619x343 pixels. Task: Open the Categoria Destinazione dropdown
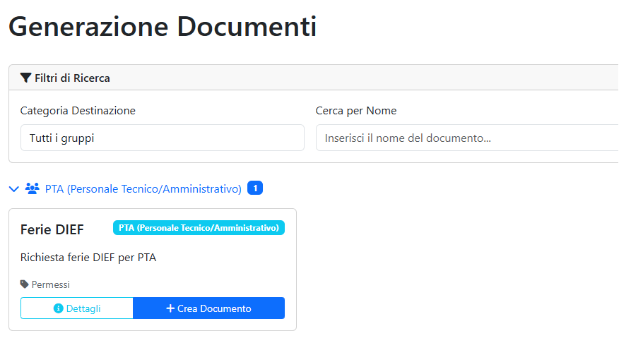click(162, 138)
